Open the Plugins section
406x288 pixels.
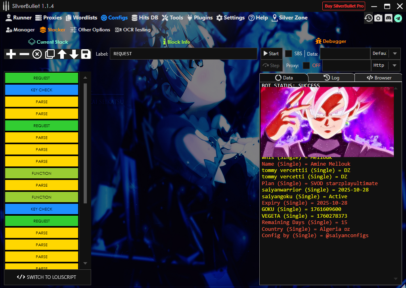pos(200,17)
